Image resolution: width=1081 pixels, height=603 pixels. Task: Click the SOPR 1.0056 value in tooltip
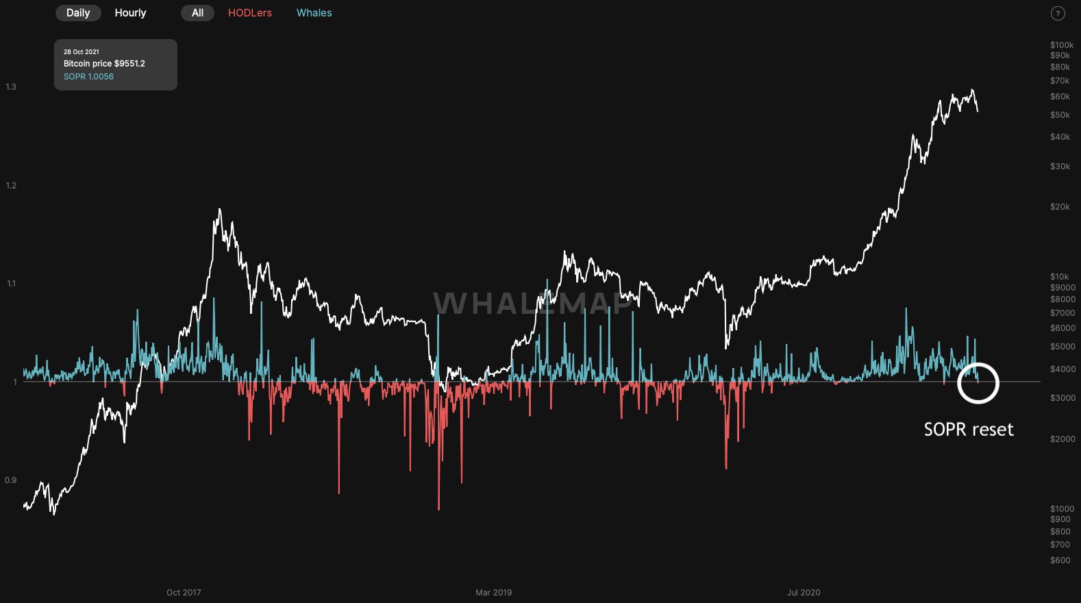coord(88,77)
